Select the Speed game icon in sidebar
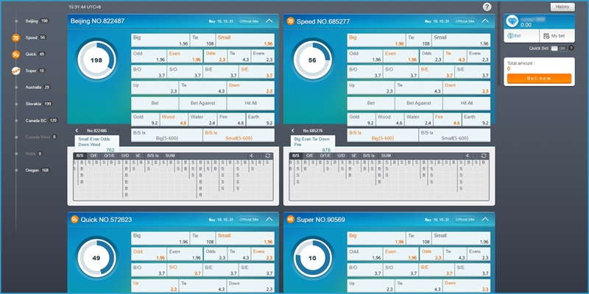Image resolution: width=589 pixels, height=294 pixels. click(15, 37)
